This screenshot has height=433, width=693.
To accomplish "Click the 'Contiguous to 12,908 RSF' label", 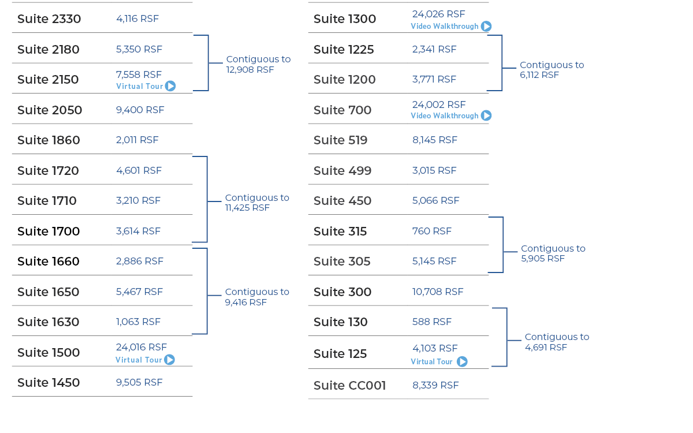I will pos(258,64).
